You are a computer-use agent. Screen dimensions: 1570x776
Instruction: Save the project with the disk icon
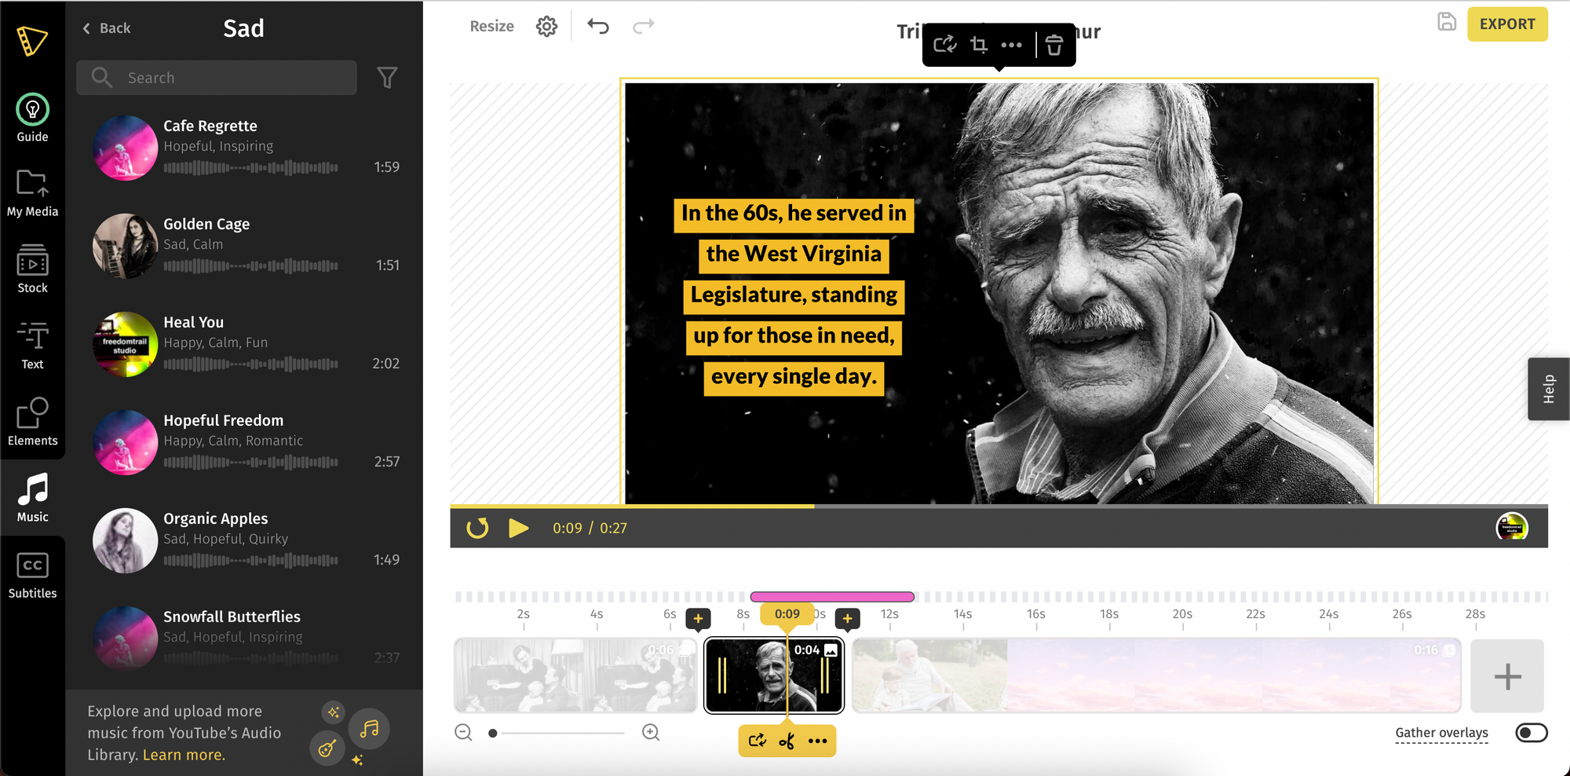click(x=1446, y=22)
